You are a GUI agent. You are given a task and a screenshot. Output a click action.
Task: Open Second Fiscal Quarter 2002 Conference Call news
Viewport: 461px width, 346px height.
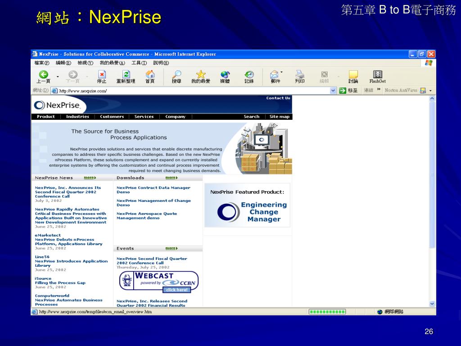(x=68, y=192)
